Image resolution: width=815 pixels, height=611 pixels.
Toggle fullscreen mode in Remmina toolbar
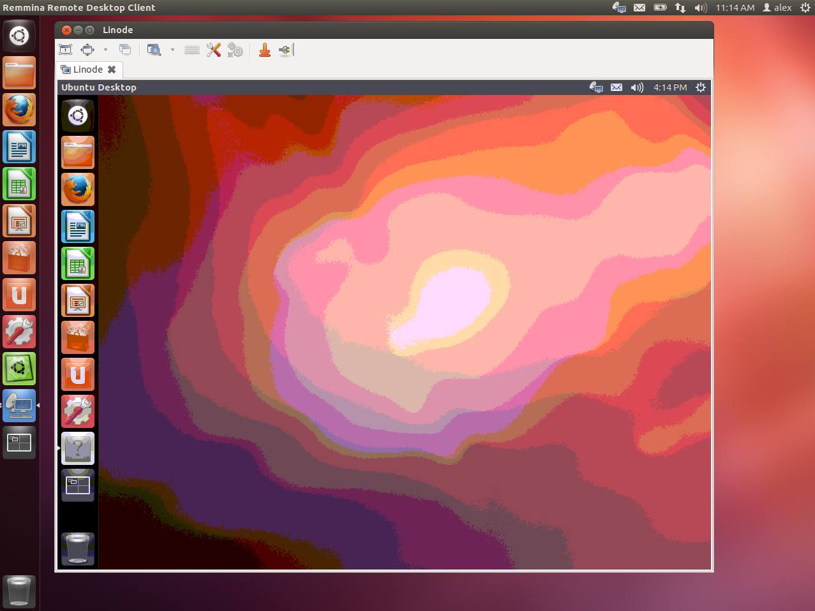(65, 50)
